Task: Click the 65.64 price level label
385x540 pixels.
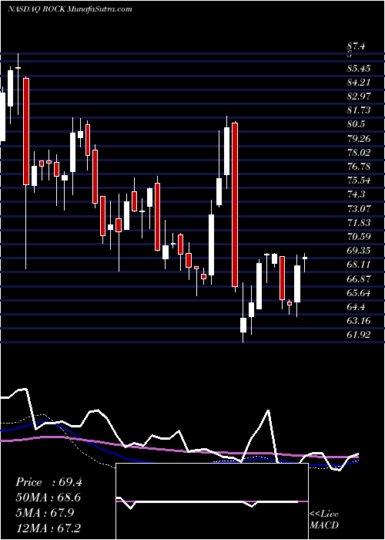Action: click(359, 293)
